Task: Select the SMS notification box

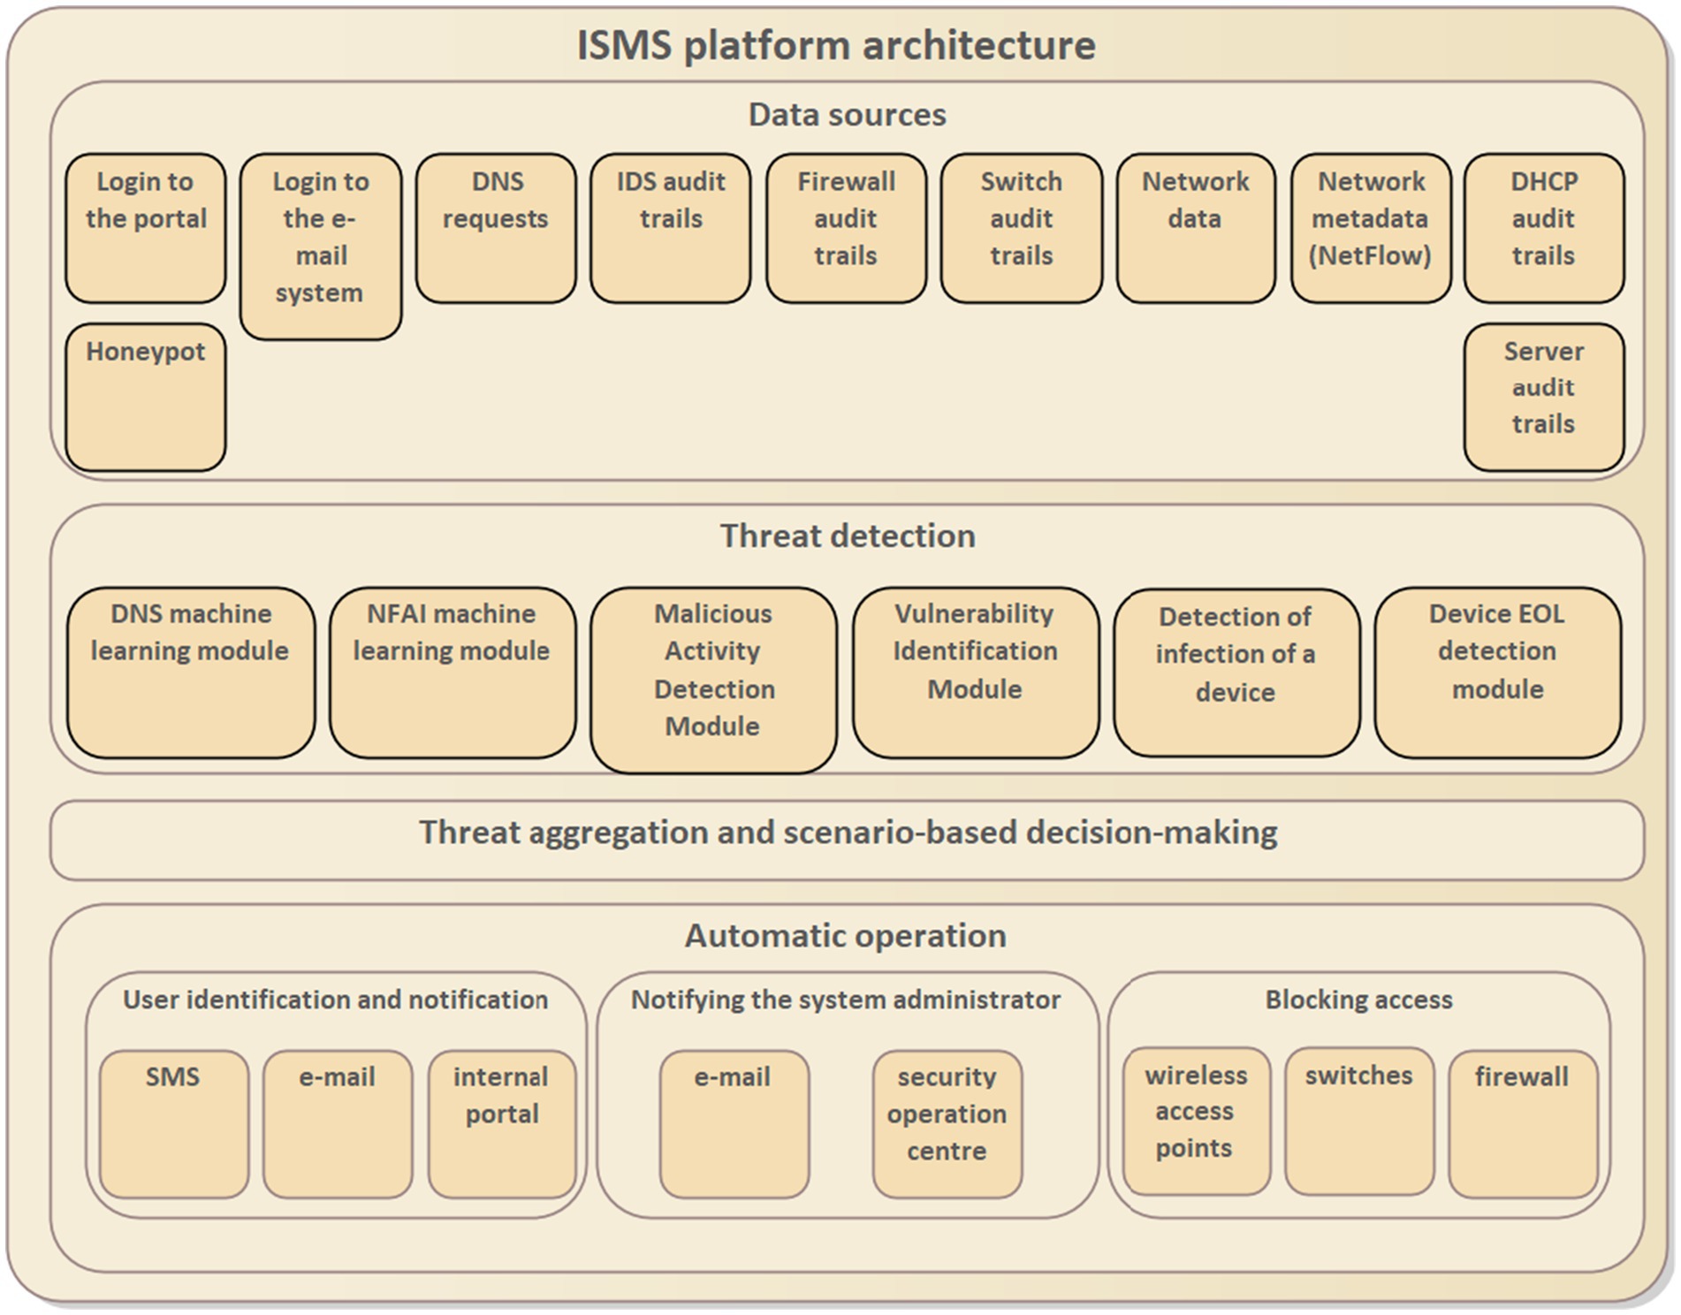Action: tap(174, 1123)
